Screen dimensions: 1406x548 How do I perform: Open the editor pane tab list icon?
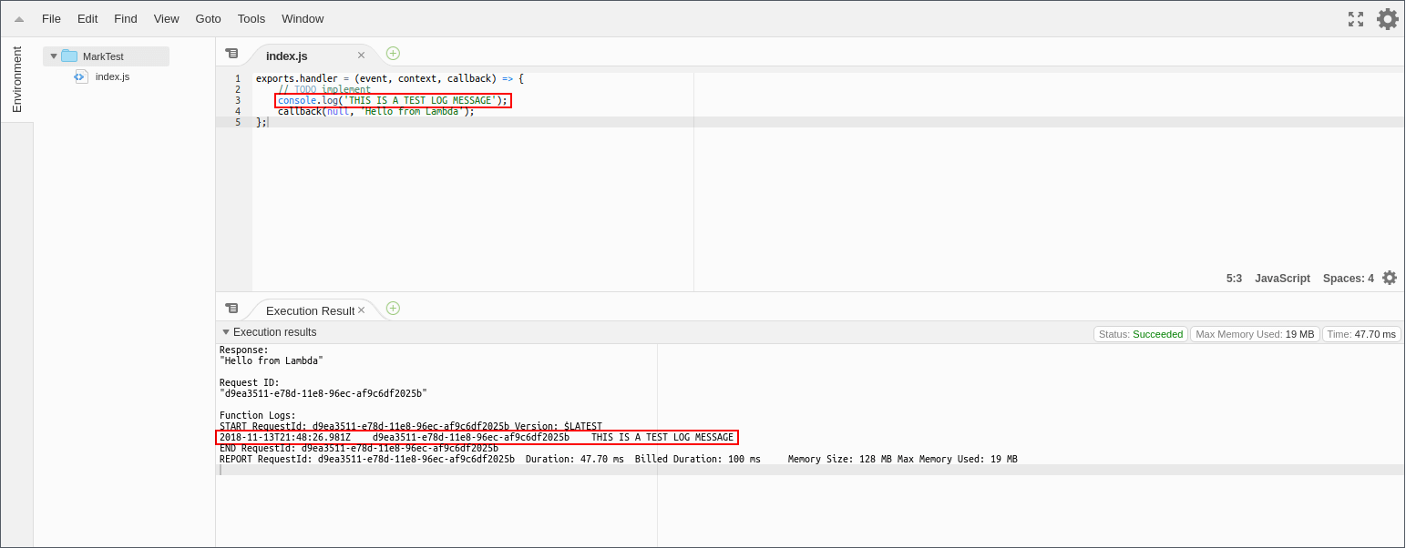coord(232,53)
